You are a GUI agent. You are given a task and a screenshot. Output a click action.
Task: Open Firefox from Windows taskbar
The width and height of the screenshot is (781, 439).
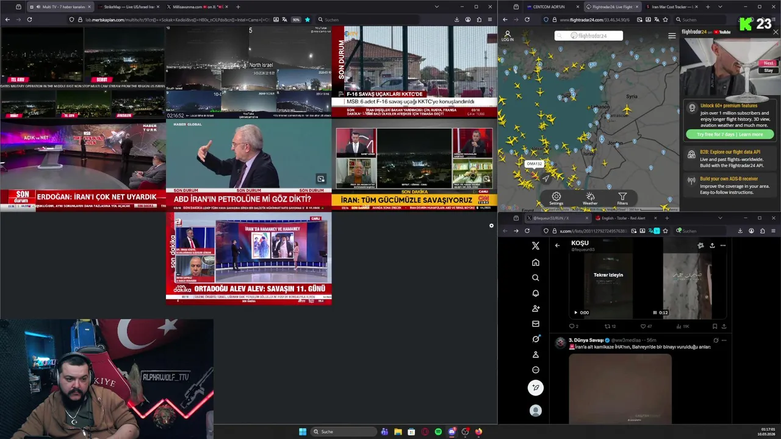(478, 432)
